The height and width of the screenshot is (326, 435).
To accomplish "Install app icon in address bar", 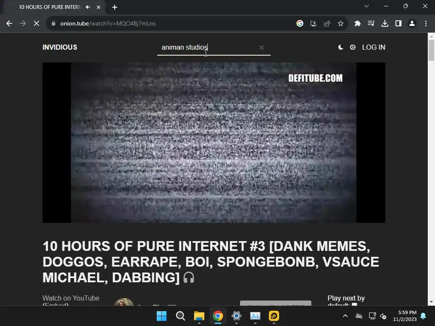I will pyautogui.click(x=313, y=24).
